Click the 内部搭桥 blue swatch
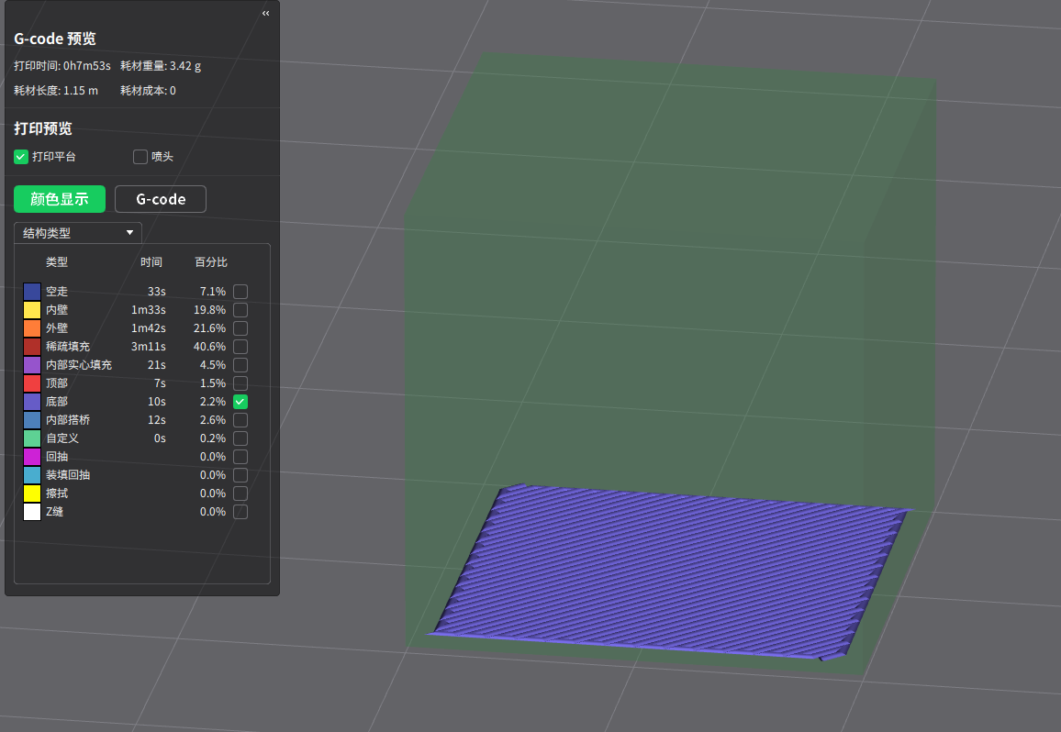Viewport: 1061px width, 732px height. (x=32, y=420)
